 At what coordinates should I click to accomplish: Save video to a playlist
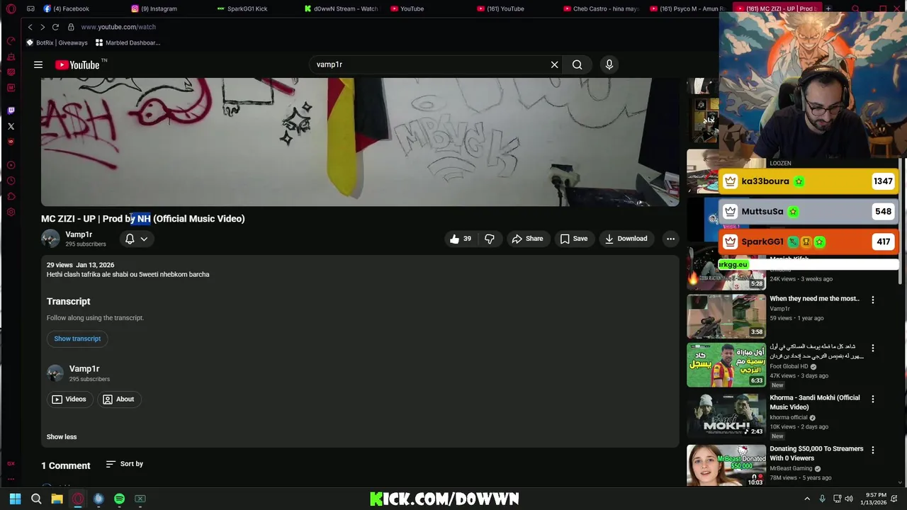pyautogui.click(x=574, y=239)
